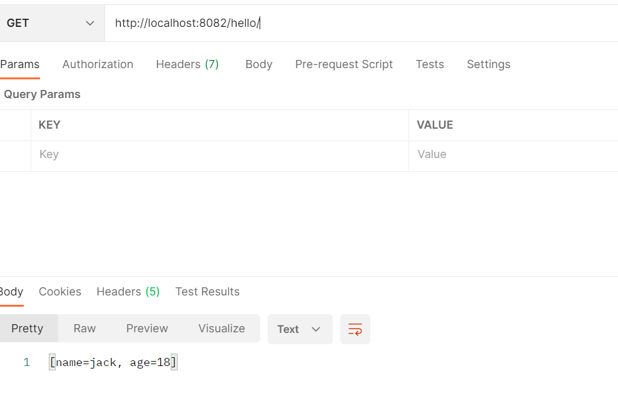View response Headers (5) tab
Screen dimensions: 618x406
pyautogui.click(x=128, y=292)
